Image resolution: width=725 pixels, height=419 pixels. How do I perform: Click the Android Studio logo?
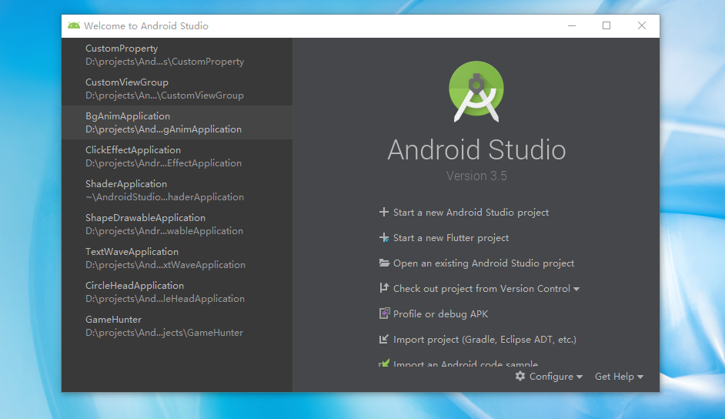(476, 92)
